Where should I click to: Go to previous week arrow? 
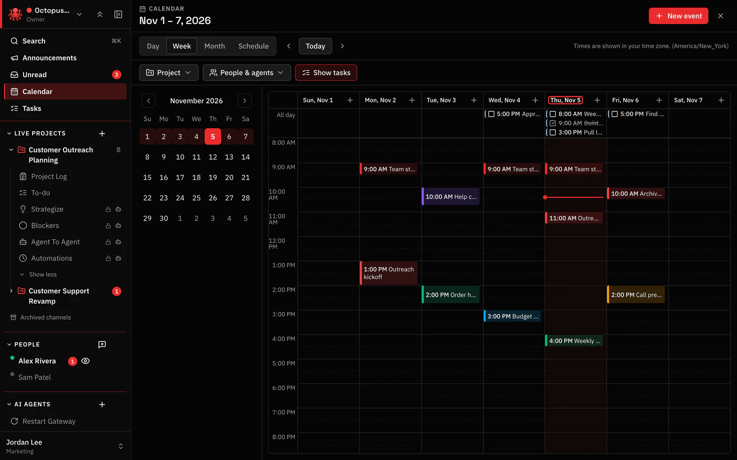click(x=289, y=46)
